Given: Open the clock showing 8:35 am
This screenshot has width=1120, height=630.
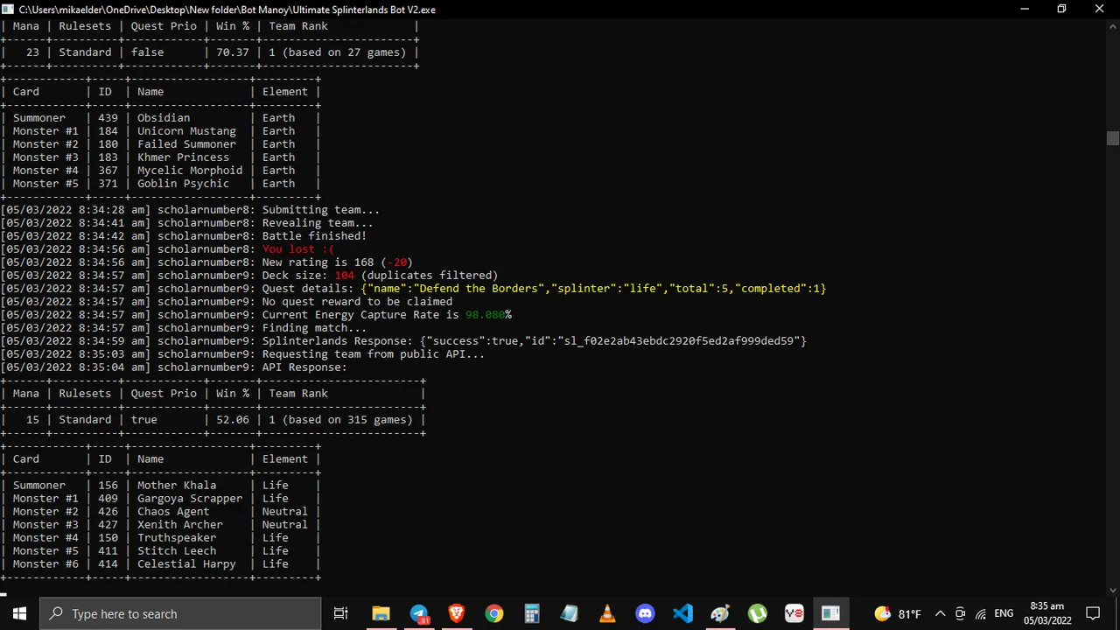Looking at the screenshot, I should point(1047,613).
